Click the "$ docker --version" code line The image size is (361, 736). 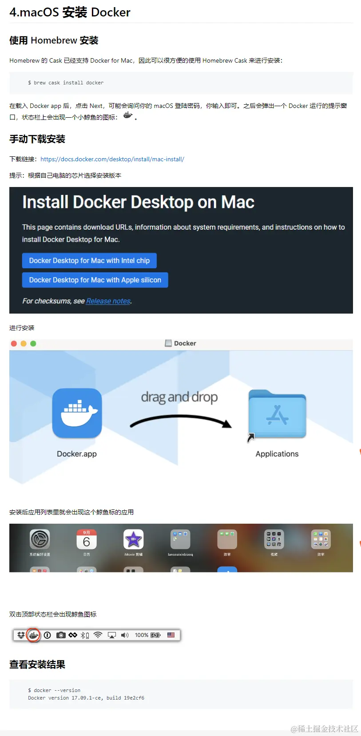click(x=54, y=690)
